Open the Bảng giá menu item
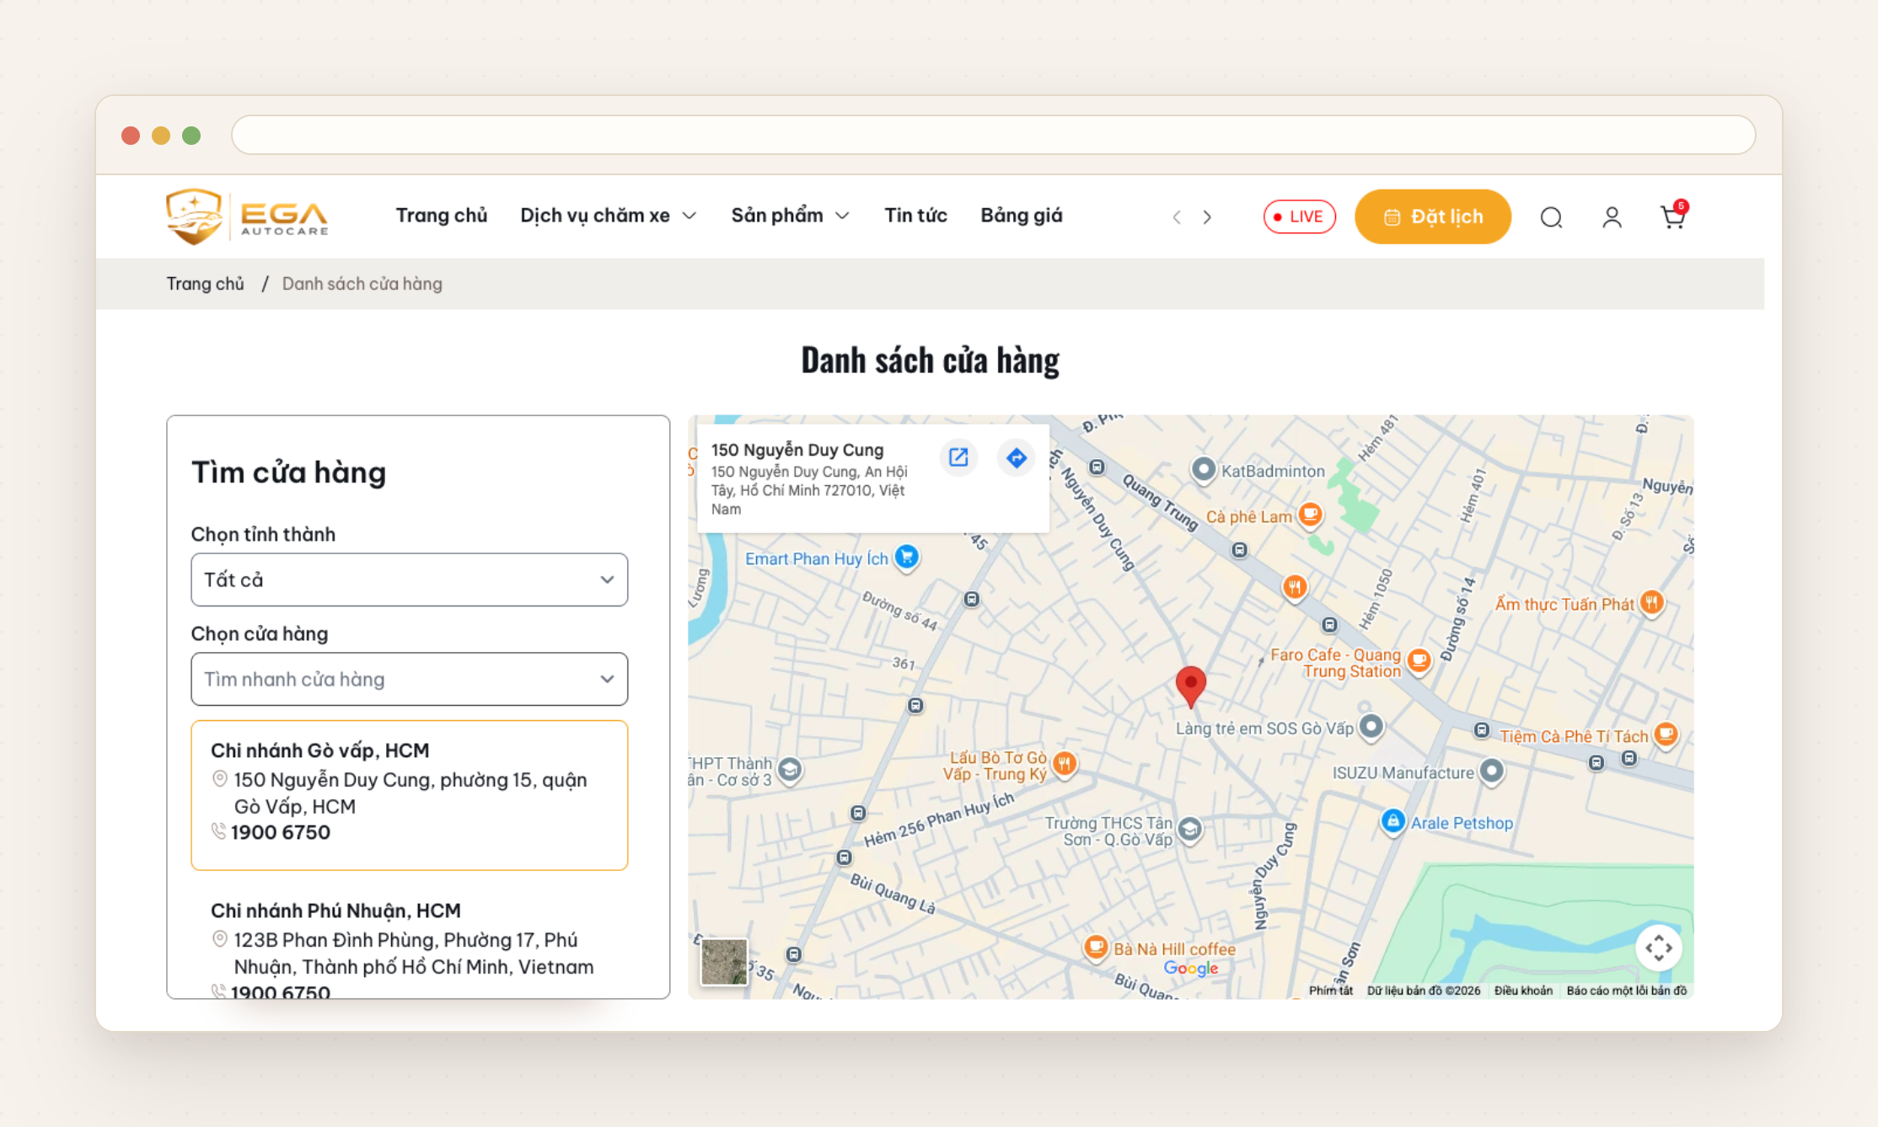 pyautogui.click(x=1021, y=216)
